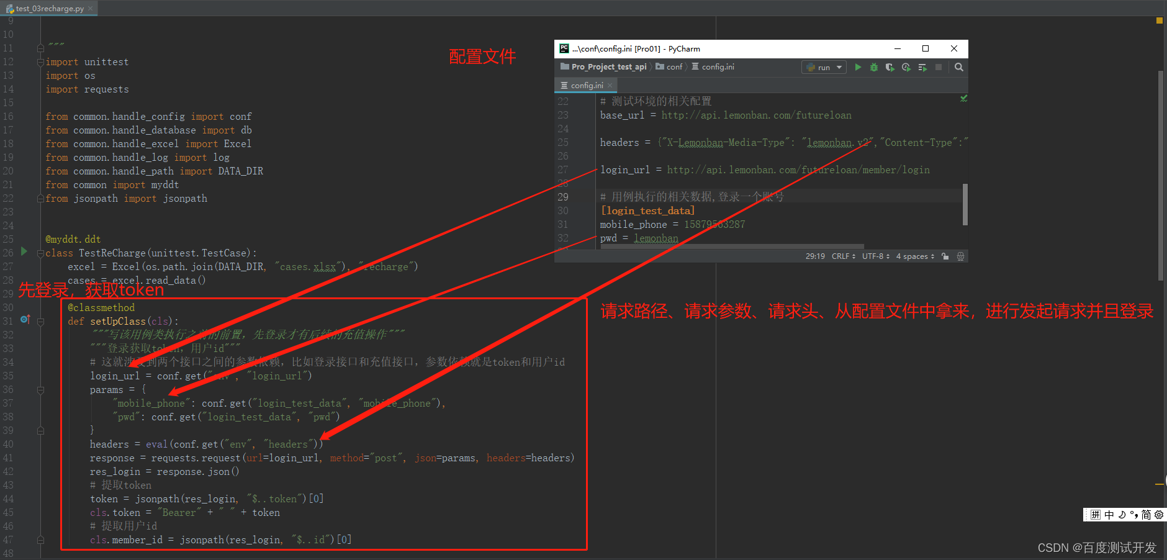The image size is (1167, 560).
Task: Click the green inspection checkmark in config.ini editor
Action: click(963, 99)
